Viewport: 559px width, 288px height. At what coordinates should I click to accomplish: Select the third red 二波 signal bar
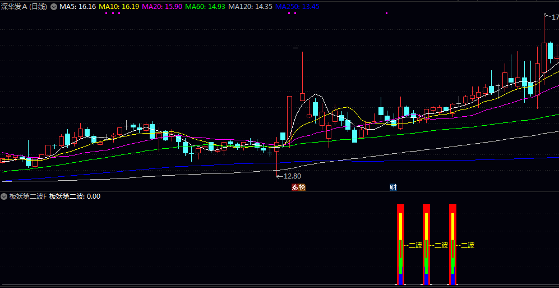click(x=452, y=244)
